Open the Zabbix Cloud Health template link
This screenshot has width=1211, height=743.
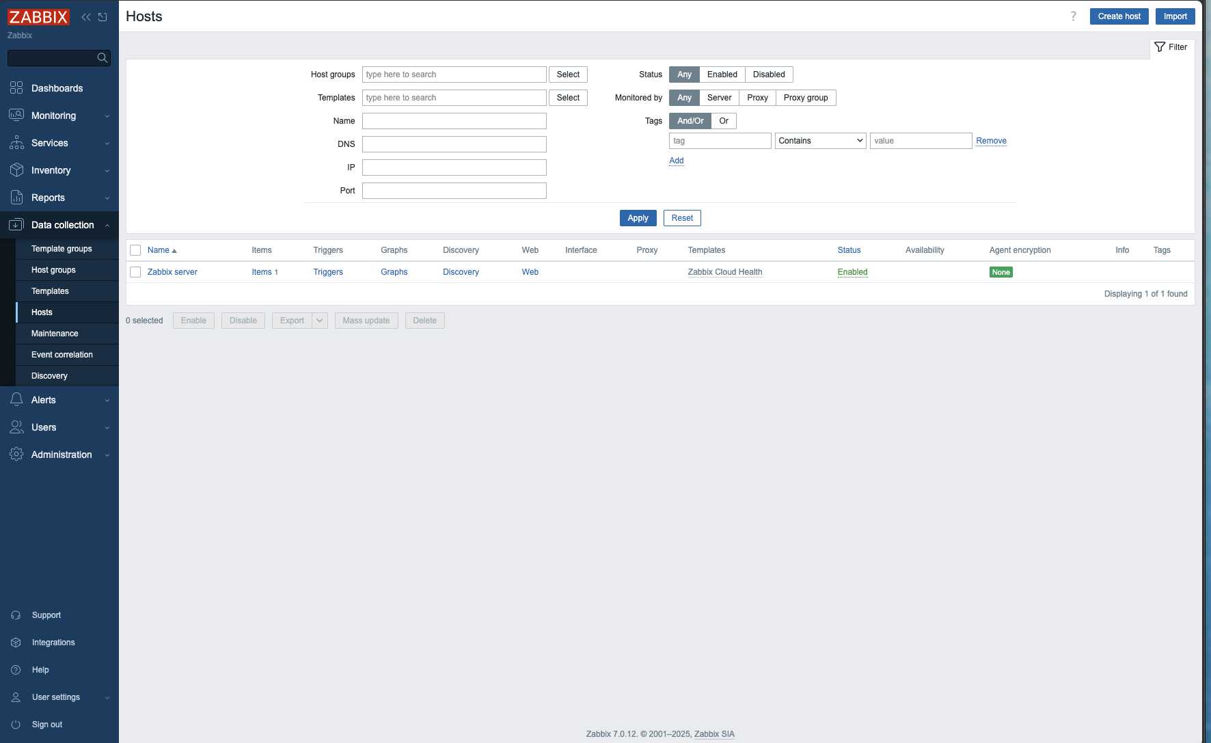coord(724,272)
